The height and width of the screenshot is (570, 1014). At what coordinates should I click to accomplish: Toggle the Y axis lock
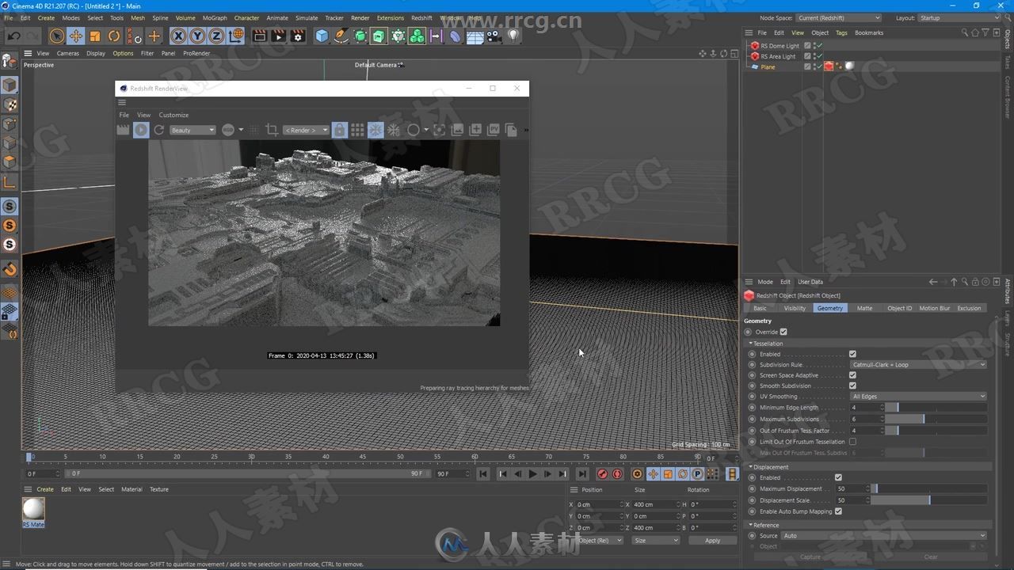[x=197, y=36]
